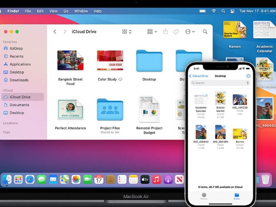The width and height of the screenshot is (276, 207).
Task: Open FaceTime from the Dock
Action: (x=87, y=179)
